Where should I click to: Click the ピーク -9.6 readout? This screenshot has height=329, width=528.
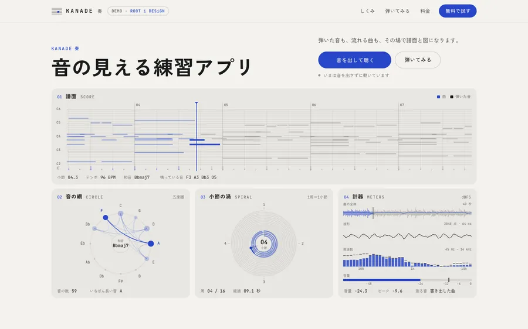pyautogui.click(x=390, y=291)
